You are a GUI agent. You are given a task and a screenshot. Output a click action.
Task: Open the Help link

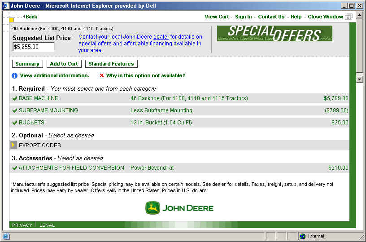click(296, 17)
